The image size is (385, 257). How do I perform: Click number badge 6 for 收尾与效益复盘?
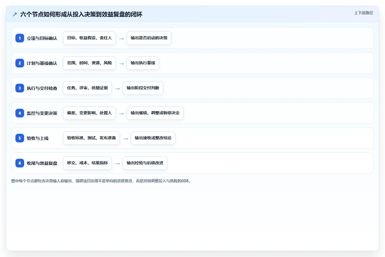pyautogui.click(x=20, y=163)
